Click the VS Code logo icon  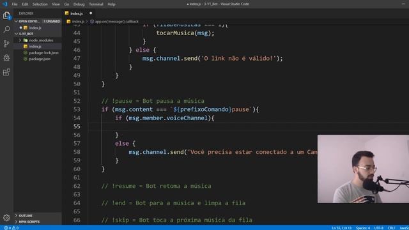[4, 4]
